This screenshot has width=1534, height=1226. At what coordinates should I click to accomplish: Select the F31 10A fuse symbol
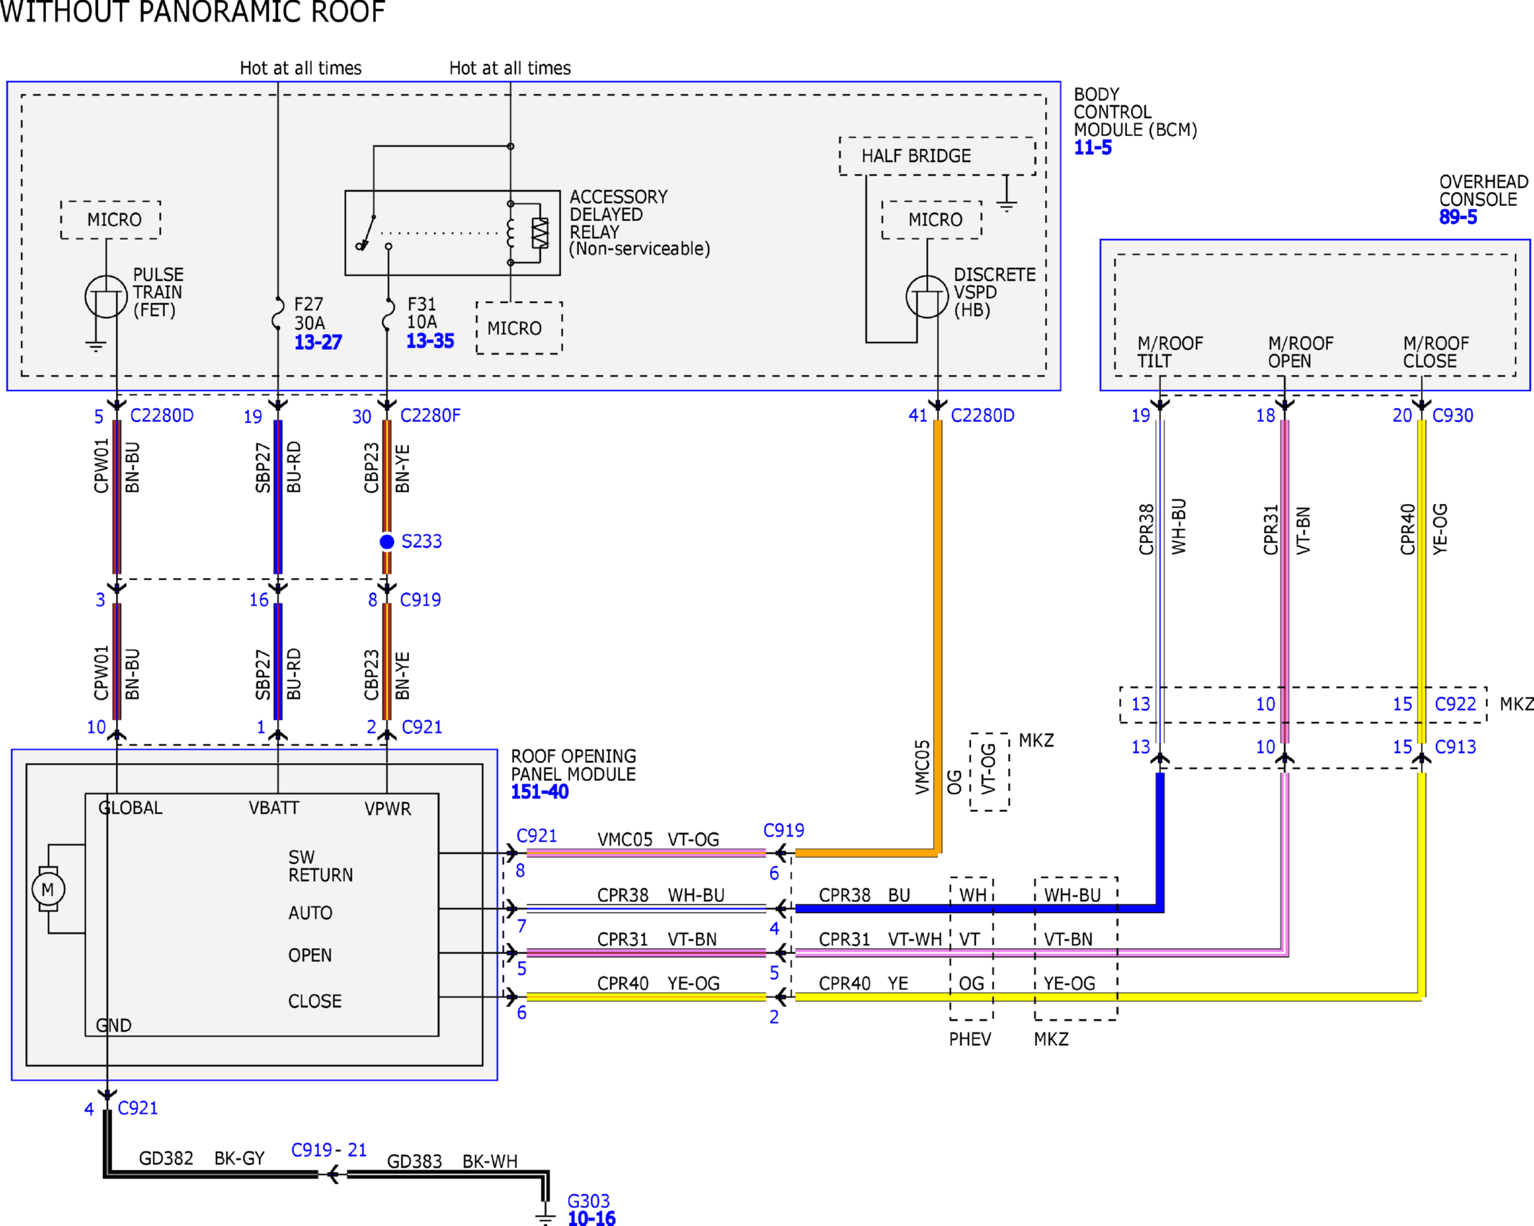pyautogui.click(x=387, y=314)
